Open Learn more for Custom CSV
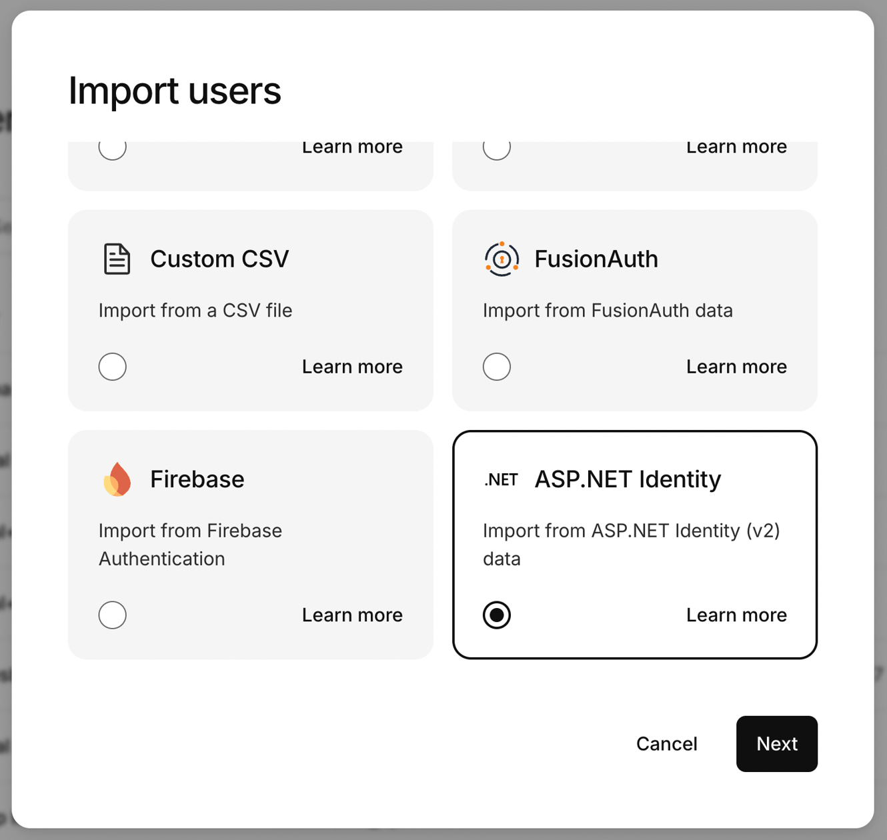This screenshot has width=887, height=840. (352, 367)
